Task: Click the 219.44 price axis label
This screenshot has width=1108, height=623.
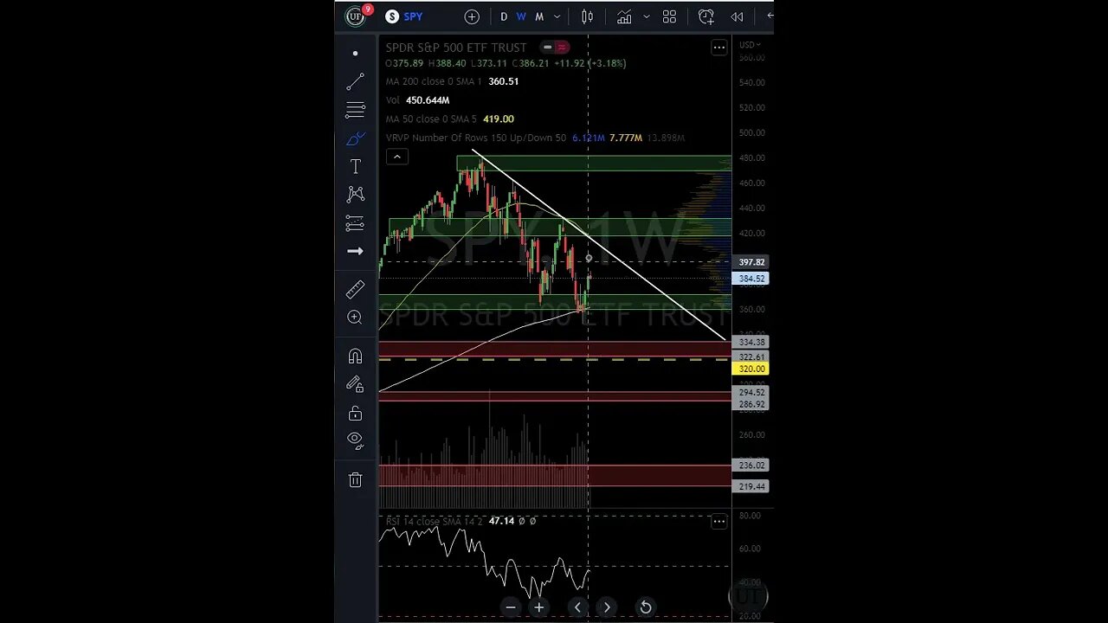Action: pyautogui.click(x=750, y=486)
